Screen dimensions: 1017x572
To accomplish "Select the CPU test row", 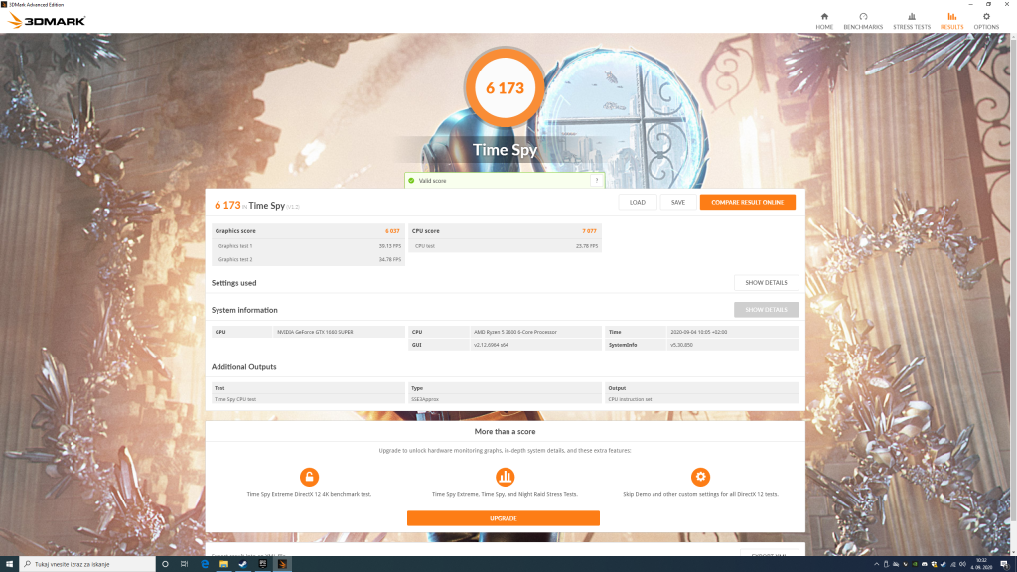I will 505,246.
